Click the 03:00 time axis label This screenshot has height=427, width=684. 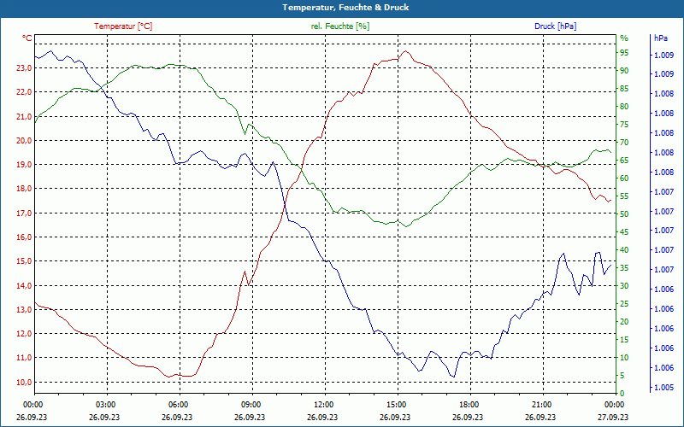tap(104, 404)
